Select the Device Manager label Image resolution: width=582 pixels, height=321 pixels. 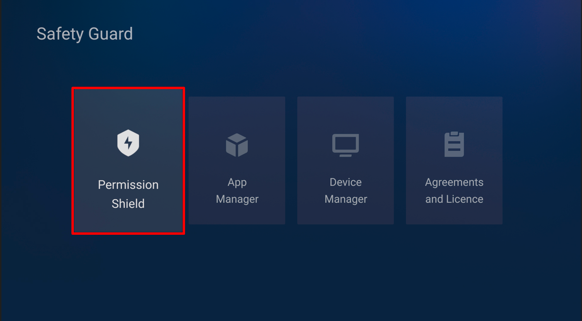(345, 190)
